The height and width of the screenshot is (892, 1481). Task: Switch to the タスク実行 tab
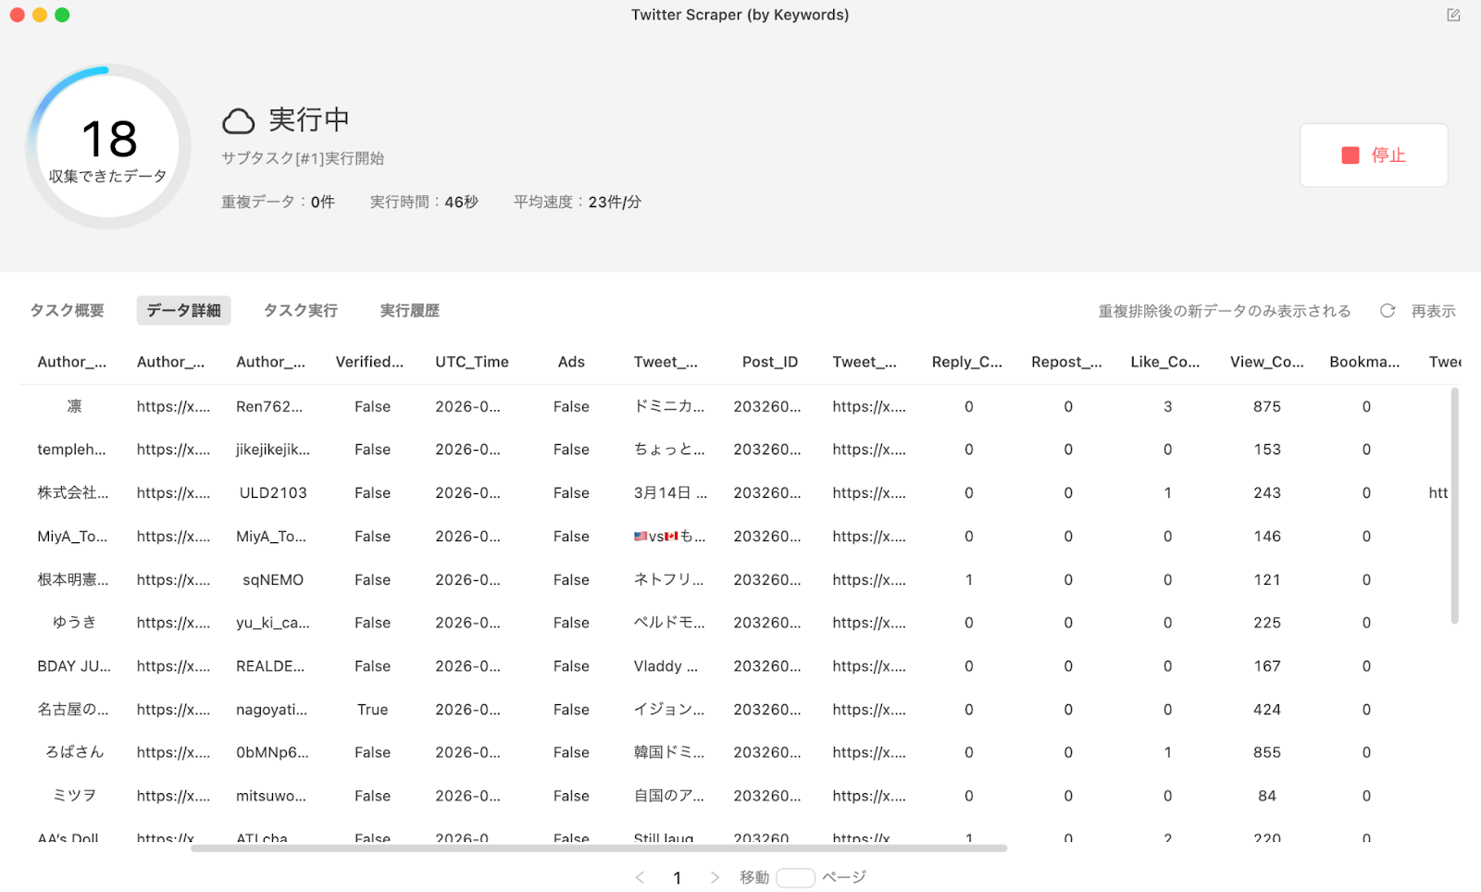(x=300, y=311)
